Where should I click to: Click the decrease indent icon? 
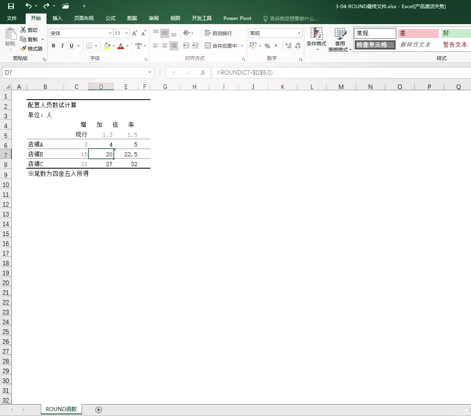(186, 46)
